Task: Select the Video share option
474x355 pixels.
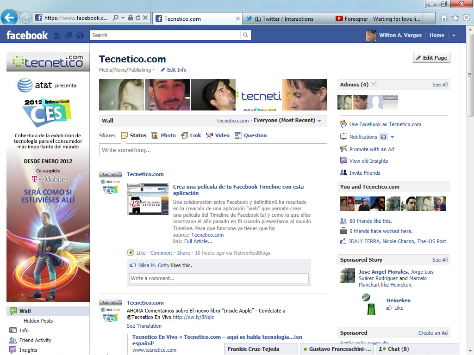Action: [218, 135]
